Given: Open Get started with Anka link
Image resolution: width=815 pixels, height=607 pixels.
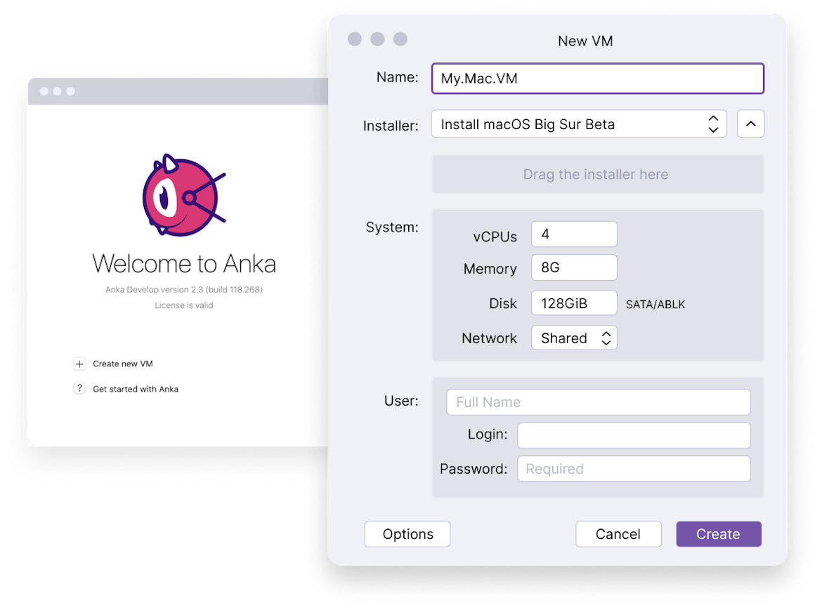Looking at the screenshot, I should [x=136, y=389].
